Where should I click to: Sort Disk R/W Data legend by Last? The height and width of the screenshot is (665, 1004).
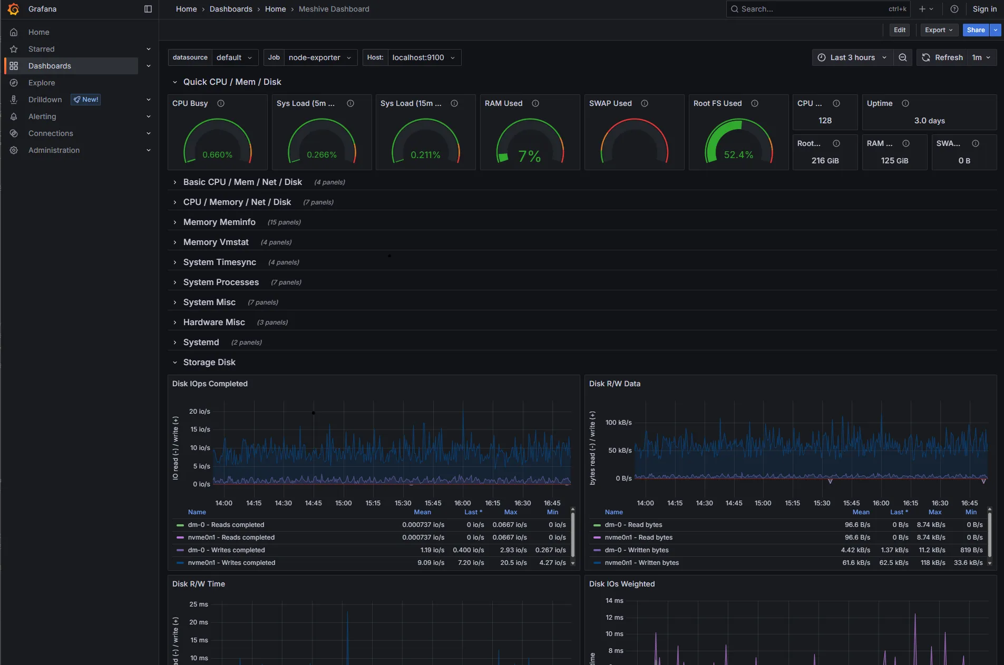coord(899,512)
